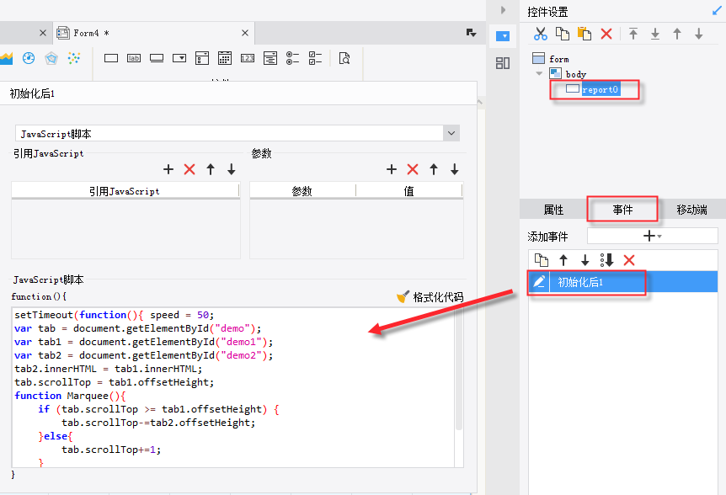Insert a checkbox group widget

coord(315,58)
